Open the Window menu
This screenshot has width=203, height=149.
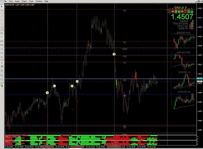pyautogui.click(x=39, y=1)
